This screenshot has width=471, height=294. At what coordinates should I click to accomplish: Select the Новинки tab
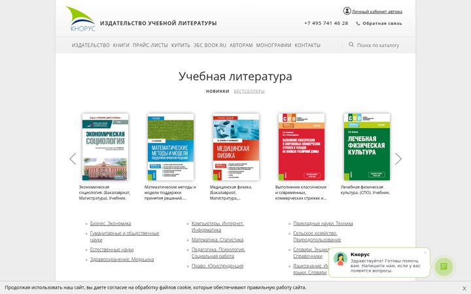(217, 91)
